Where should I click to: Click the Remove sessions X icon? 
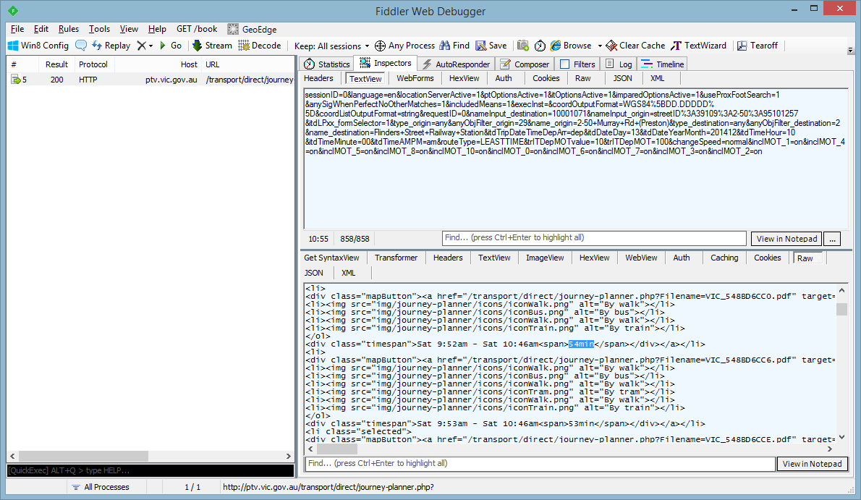click(142, 46)
